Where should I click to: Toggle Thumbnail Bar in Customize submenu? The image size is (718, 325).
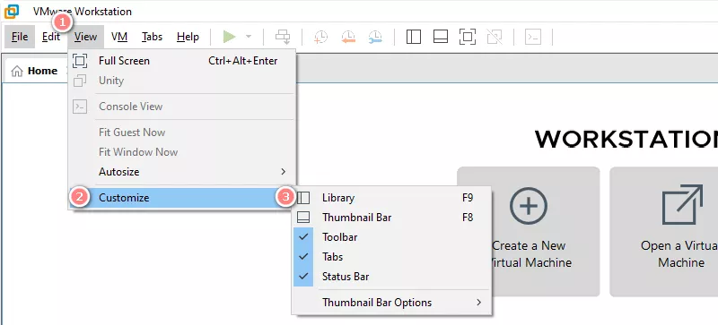coord(392,218)
